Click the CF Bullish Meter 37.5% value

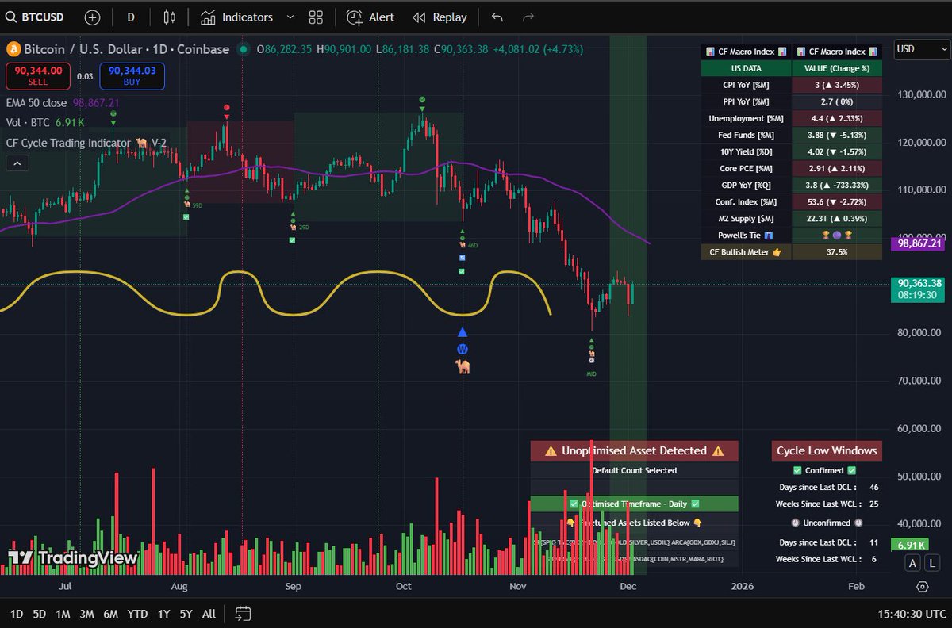(837, 251)
